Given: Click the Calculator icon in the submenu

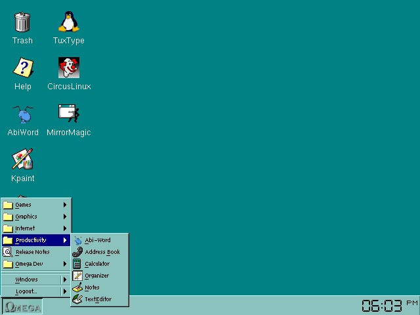Looking at the screenshot, I should pyautogui.click(x=77, y=264).
